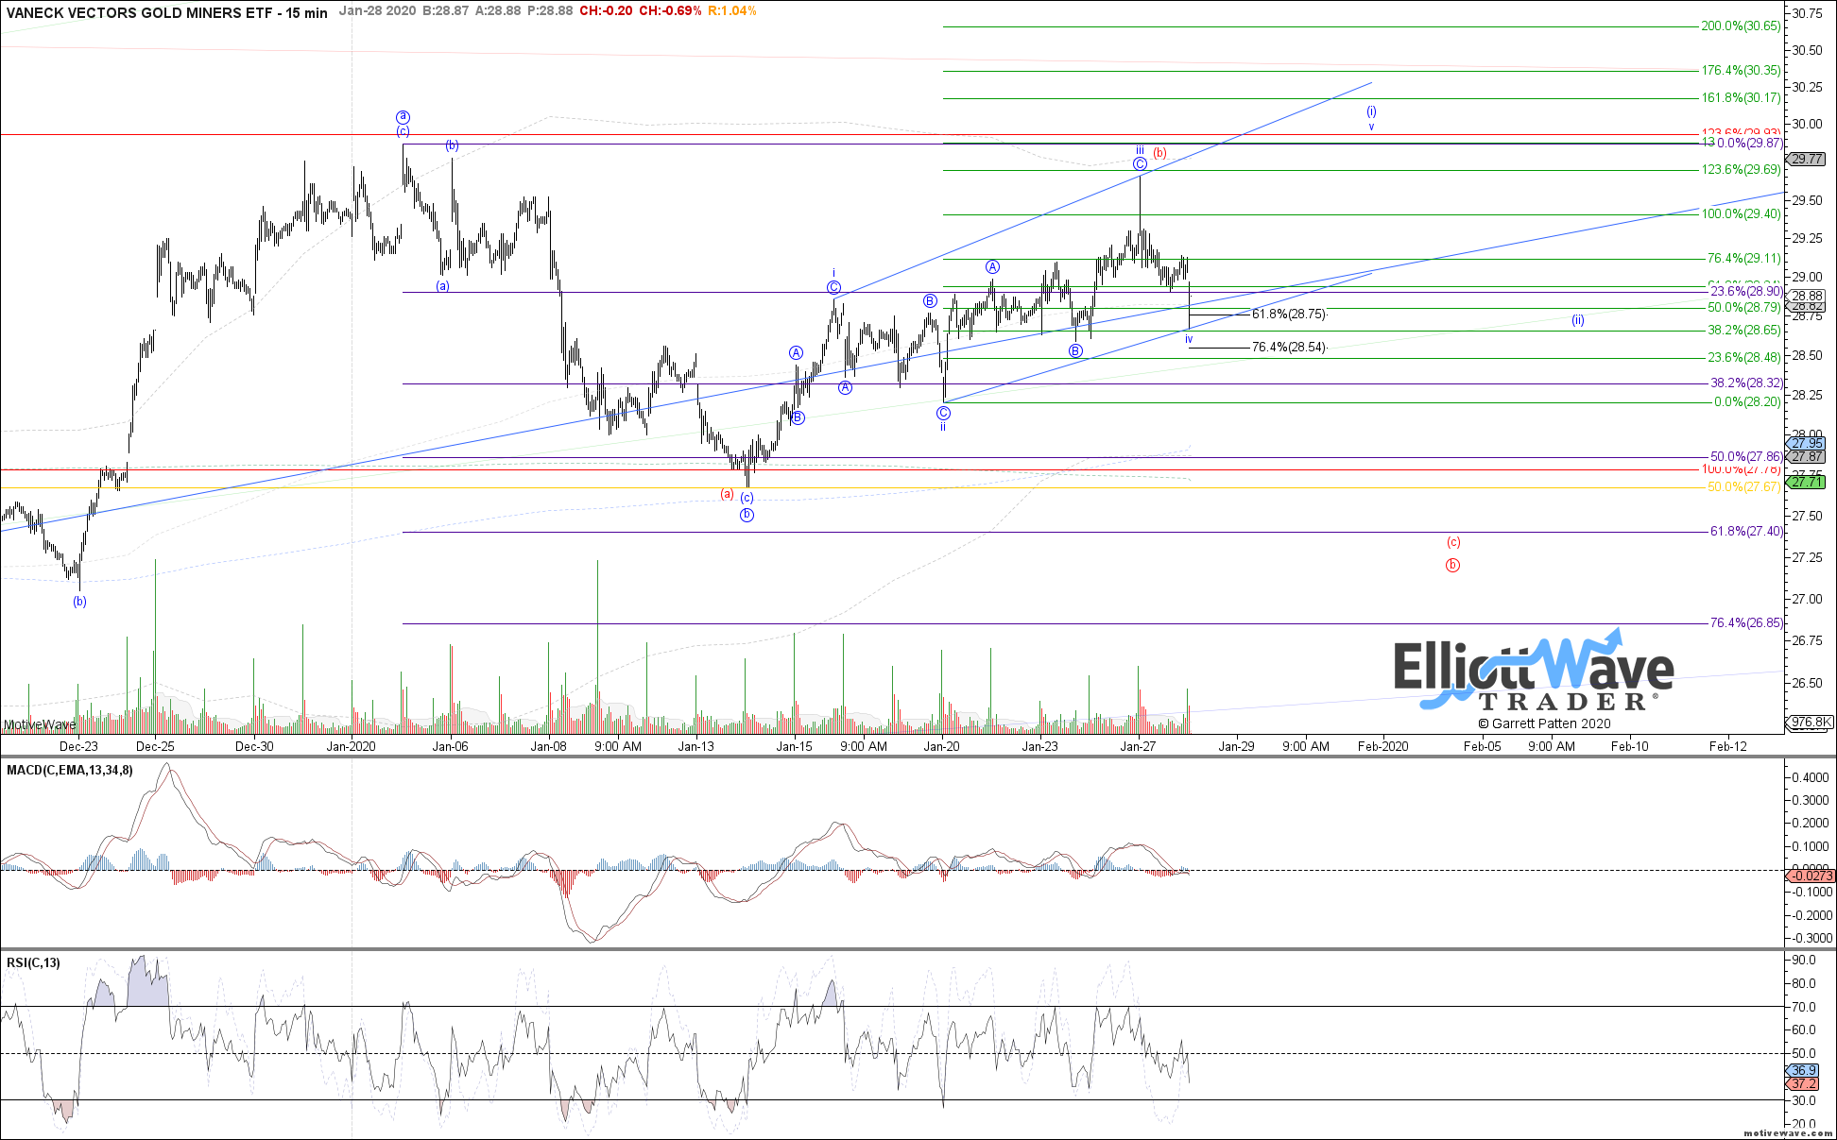Click the 30.75 price axis value
1837x1140 pixels.
pos(1807,13)
